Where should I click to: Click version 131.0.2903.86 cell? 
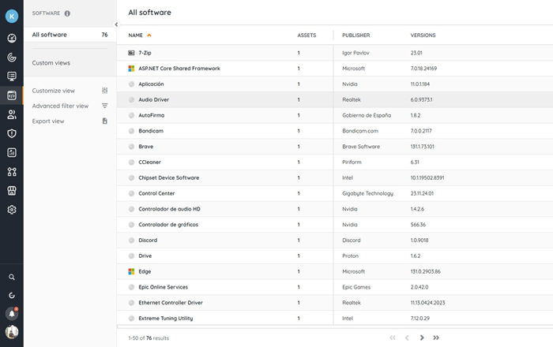(x=425, y=271)
